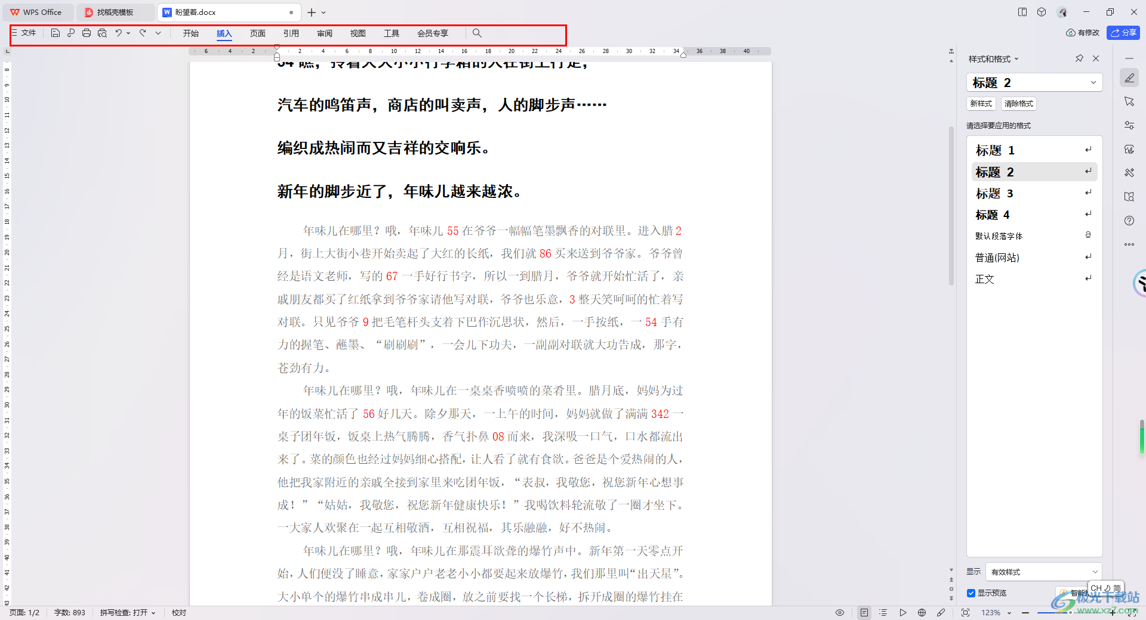The width and height of the screenshot is (1146, 620).
Task: Open the sliders Properties sidebar icon
Action: click(1129, 125)
